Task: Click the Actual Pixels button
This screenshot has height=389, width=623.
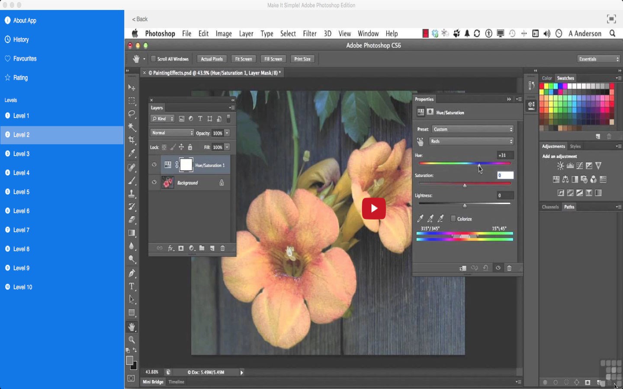Action: coord(212,59)
